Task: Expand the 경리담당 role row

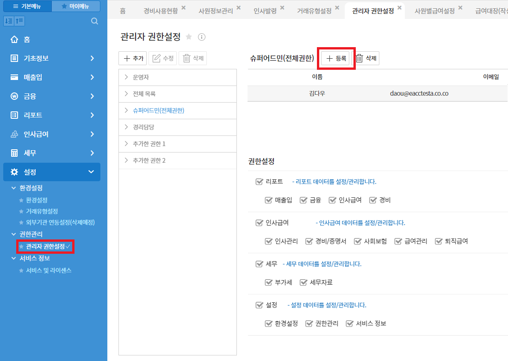Action: point(126,127)
